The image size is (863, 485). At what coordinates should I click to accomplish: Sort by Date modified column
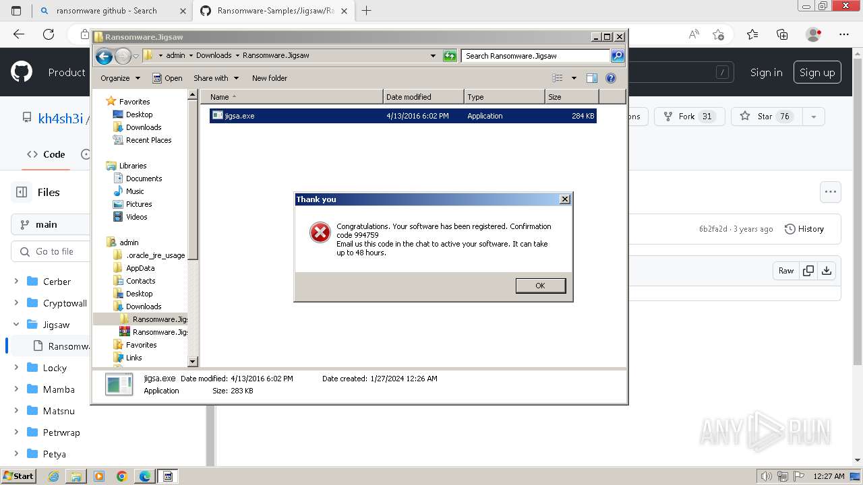point(423,97)
